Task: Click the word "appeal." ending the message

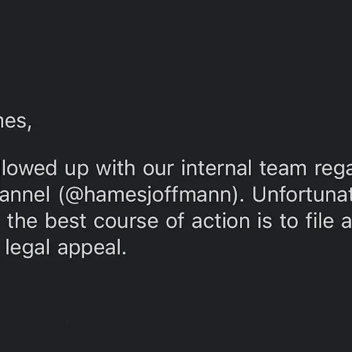Action: pyautogui.click(x=92, y=248)
